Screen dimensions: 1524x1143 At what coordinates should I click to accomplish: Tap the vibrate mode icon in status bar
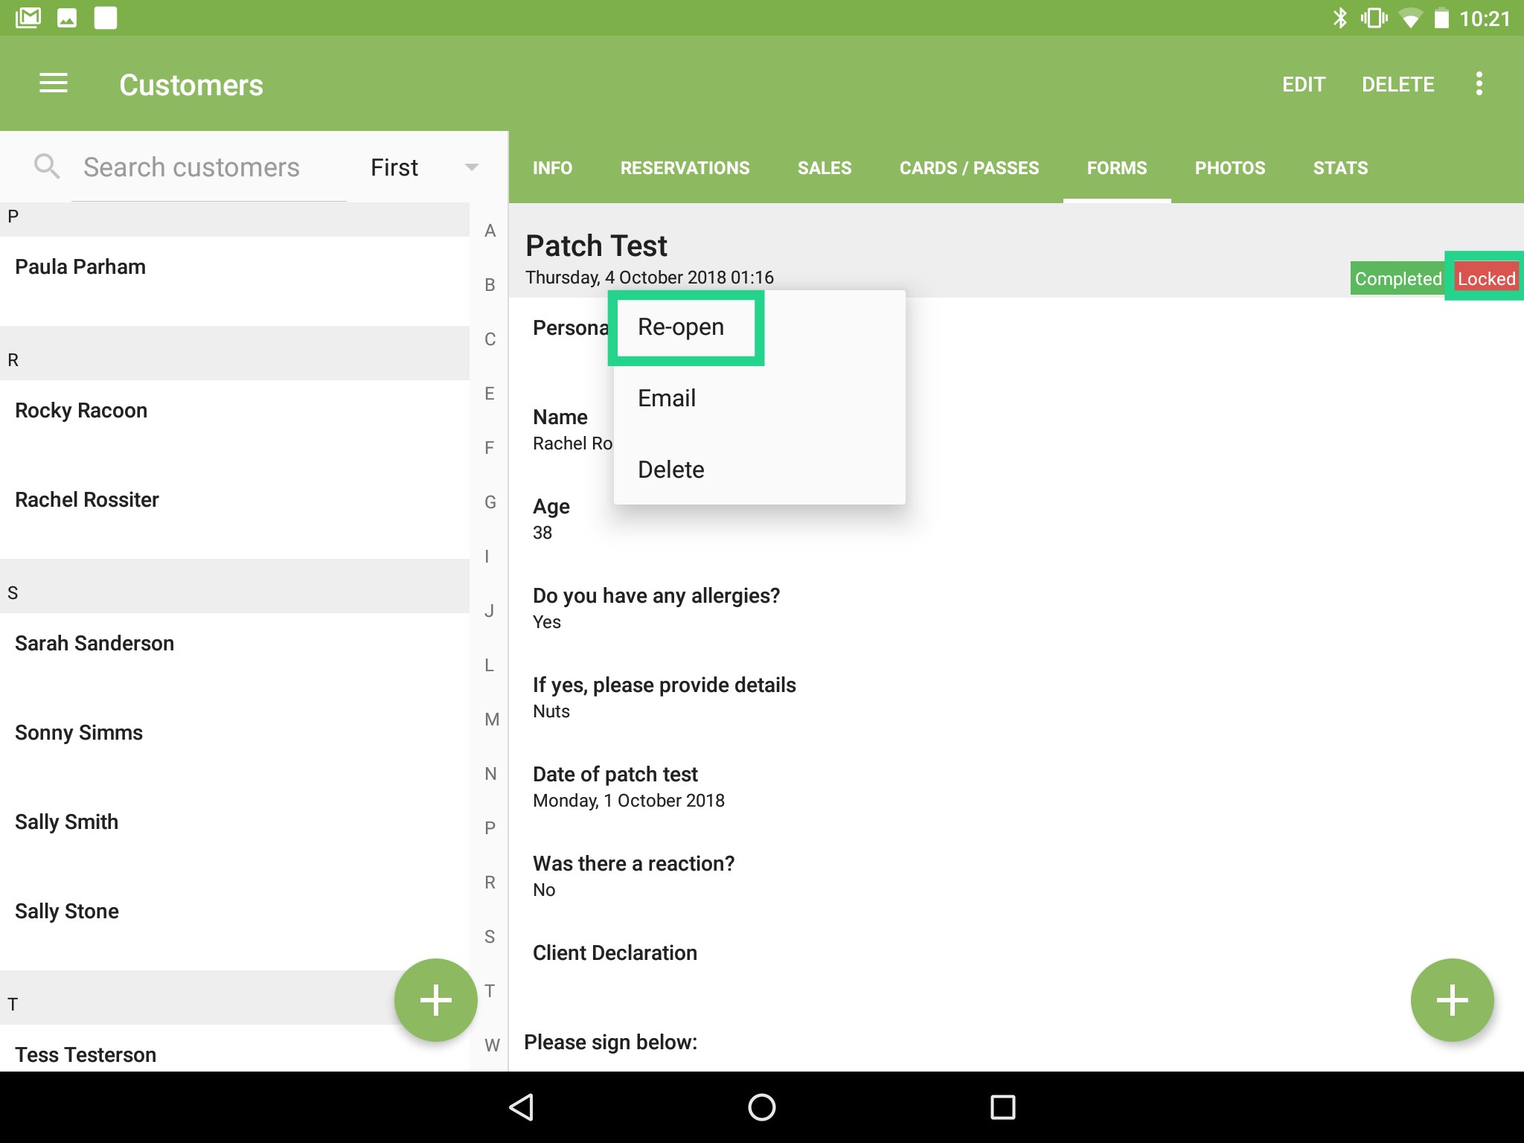(x=1374, y=18)
